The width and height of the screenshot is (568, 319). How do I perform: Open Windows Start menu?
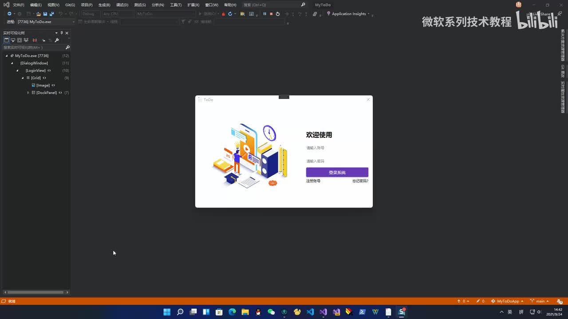pyautogui.click(x=167, y=312)
